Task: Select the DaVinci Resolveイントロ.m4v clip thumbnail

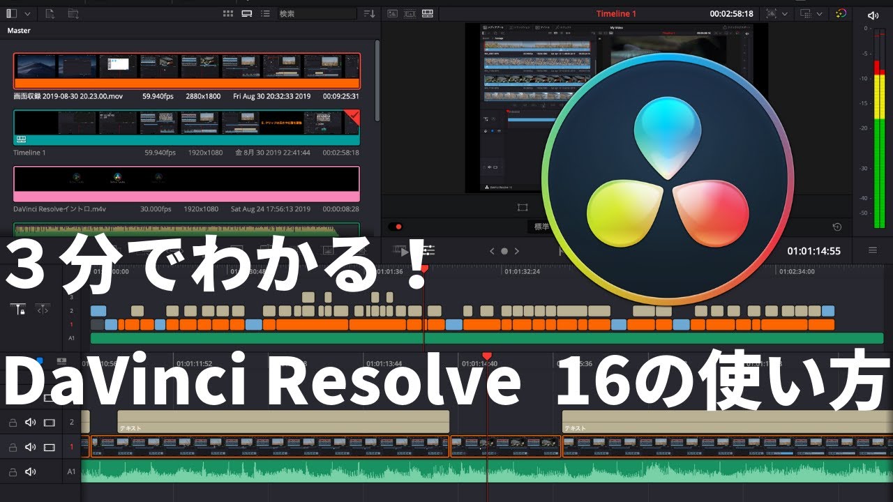Action: [187, 184]
